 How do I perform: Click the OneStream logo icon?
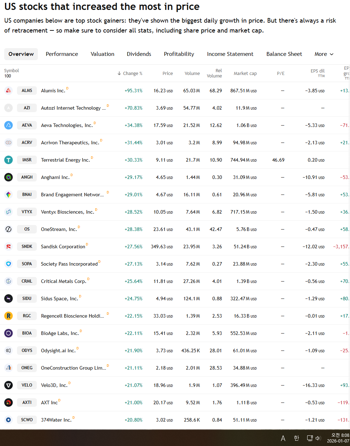8,229
